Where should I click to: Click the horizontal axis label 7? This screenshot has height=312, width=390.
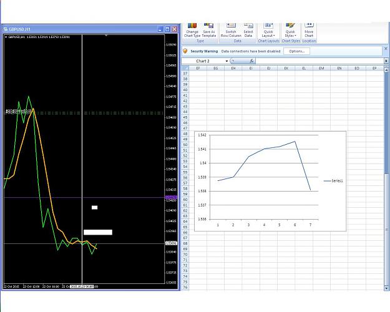click(x=310, y=225)
